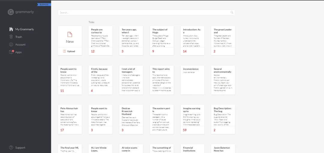The image size is (324, 153).
Task: Create a New document
Action: (70, 37)
